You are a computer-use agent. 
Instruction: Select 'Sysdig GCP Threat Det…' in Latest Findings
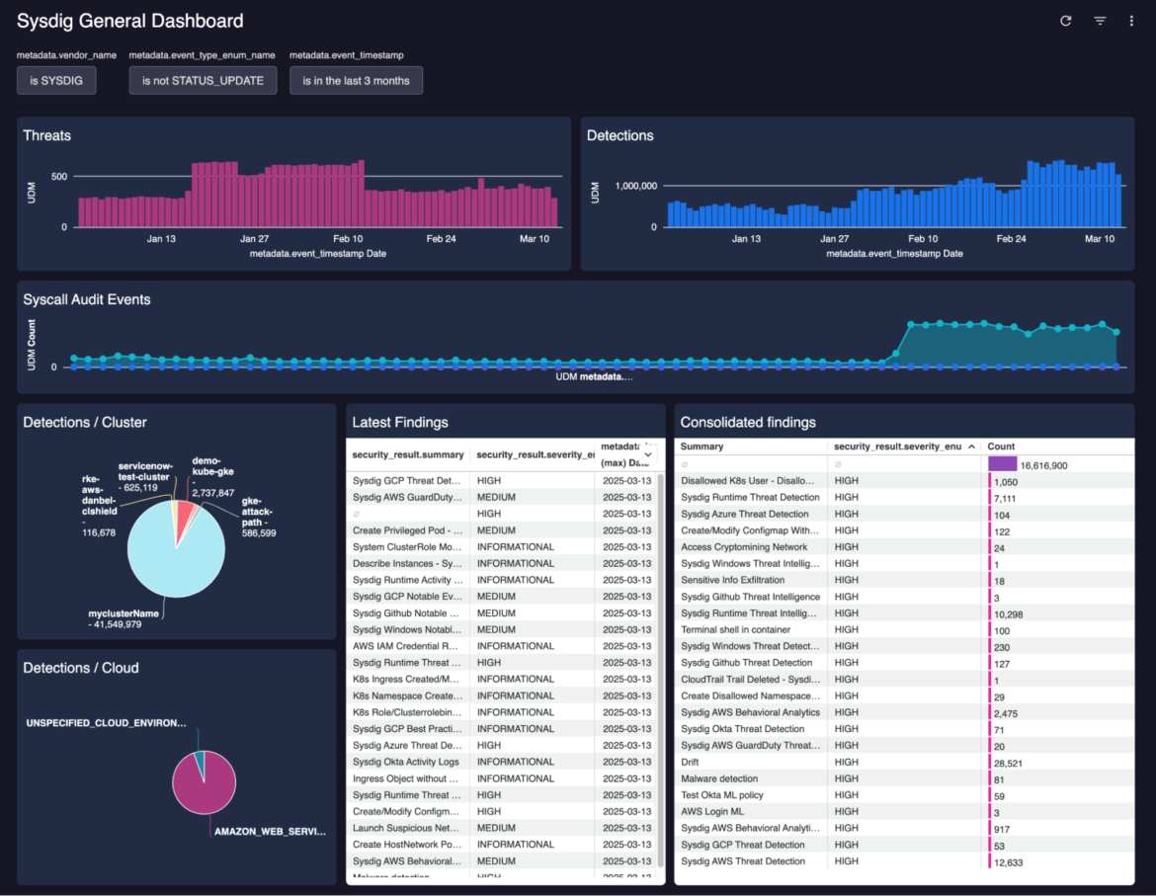click(x=406, y=480)
